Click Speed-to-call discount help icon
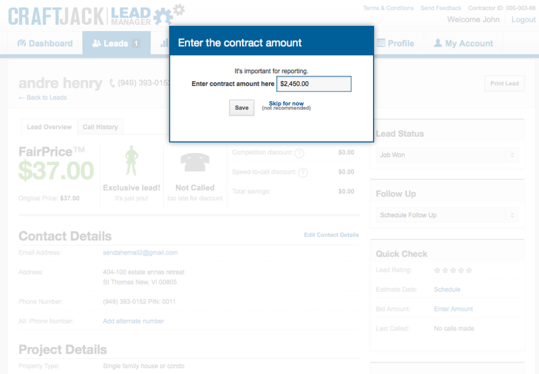The width and height of the screenshot is (539, 374). pyautogui.click(x=303, y=173)
